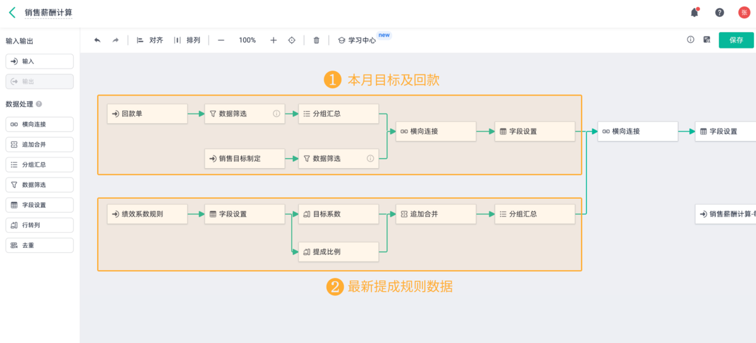Image resolution: width=756 pixels, height=343 pixels.
Task: Redo the last canvas action
Action: click(115, 40)
